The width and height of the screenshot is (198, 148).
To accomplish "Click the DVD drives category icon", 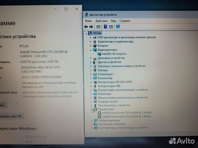I will pyautogui.click(x=95, y=37).
